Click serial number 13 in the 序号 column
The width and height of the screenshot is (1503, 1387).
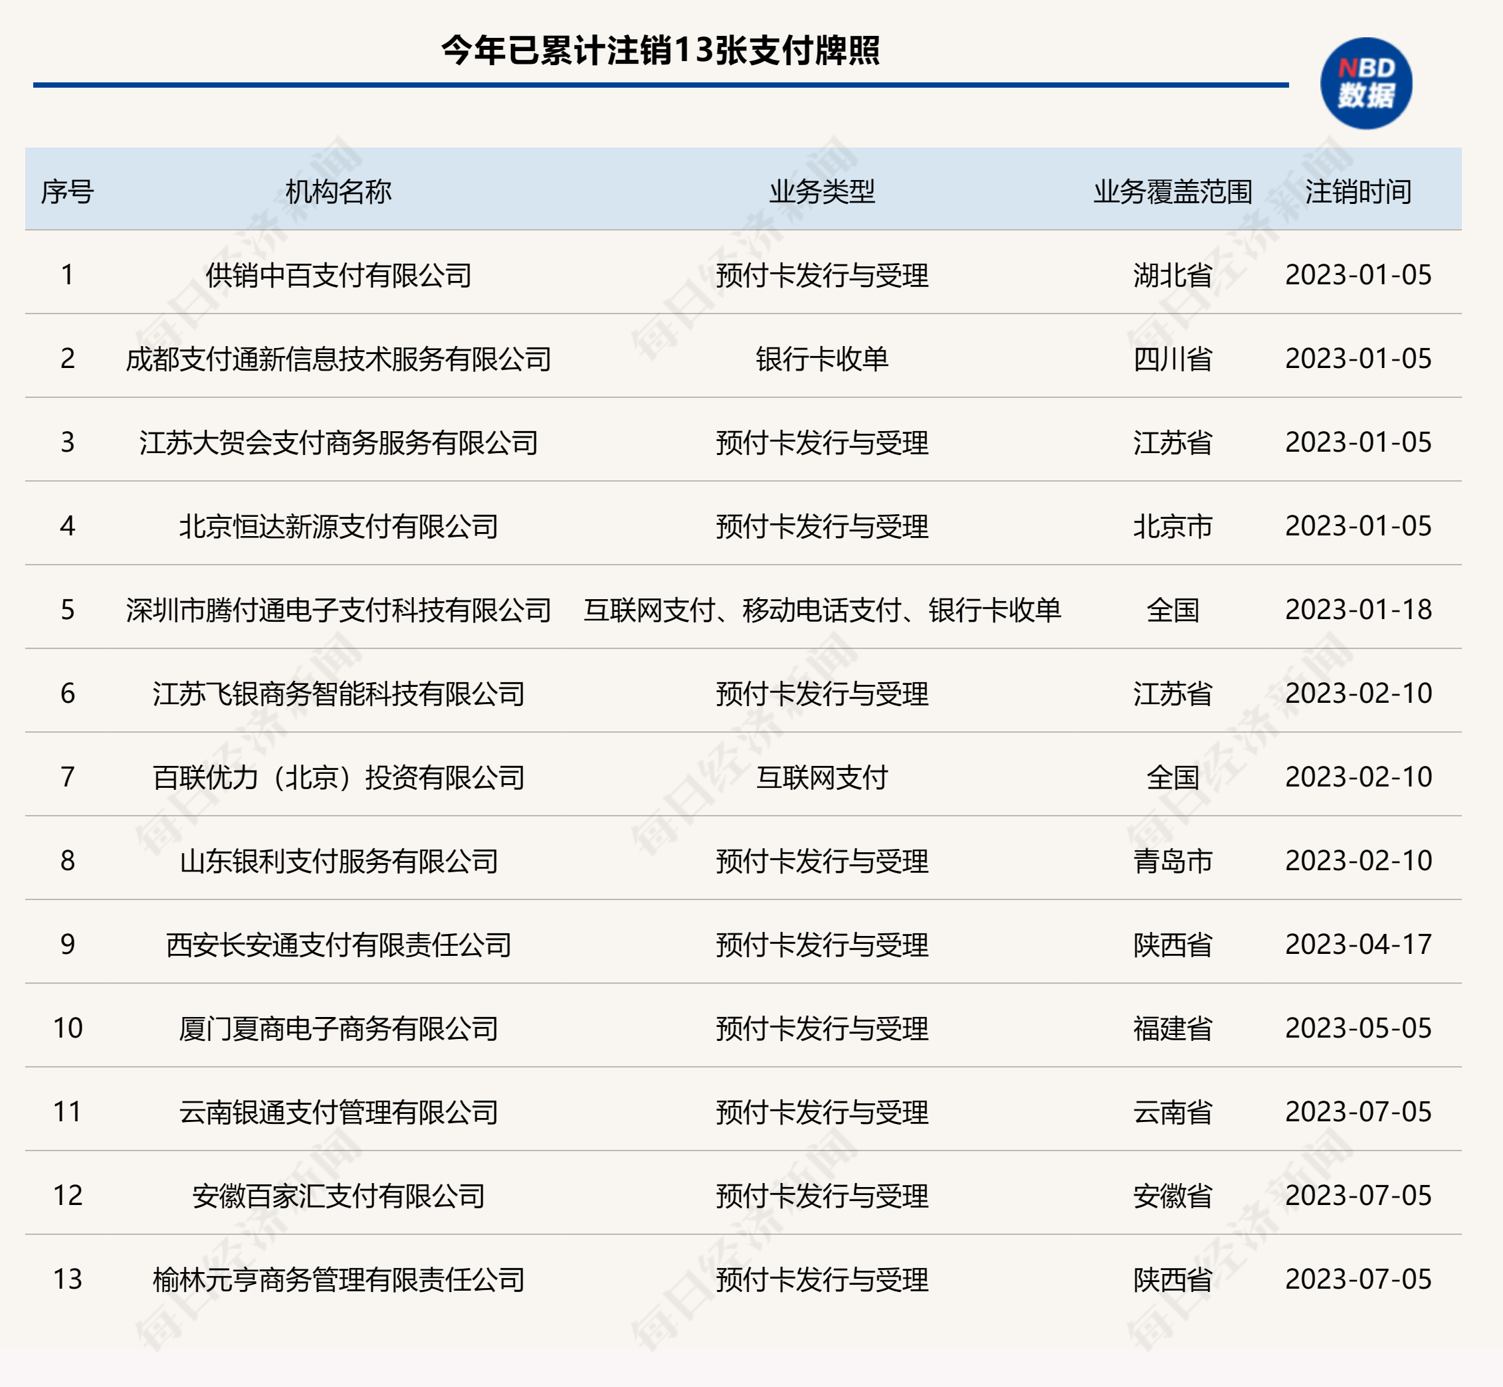(68, 1279)
